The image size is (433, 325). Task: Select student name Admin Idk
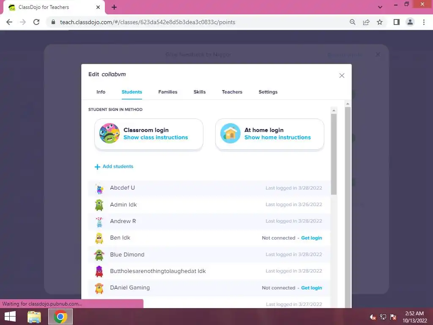coord(123,204)
